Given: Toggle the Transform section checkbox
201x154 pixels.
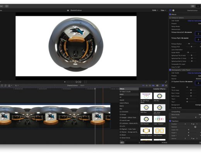Looking at the screenshot, I should pos(170,121).
